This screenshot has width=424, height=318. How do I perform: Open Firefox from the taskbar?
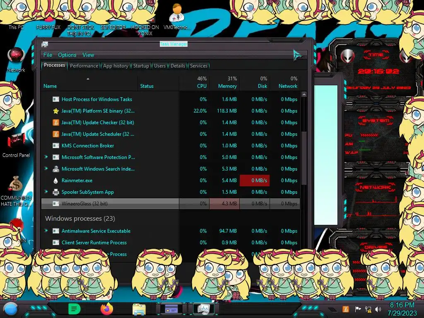pos(106,309)
